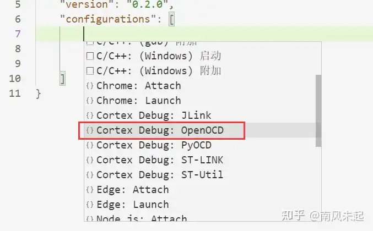Click square icon beside C/C++: (Windows) 启动
Screen dimensions: 373x231
90,56
